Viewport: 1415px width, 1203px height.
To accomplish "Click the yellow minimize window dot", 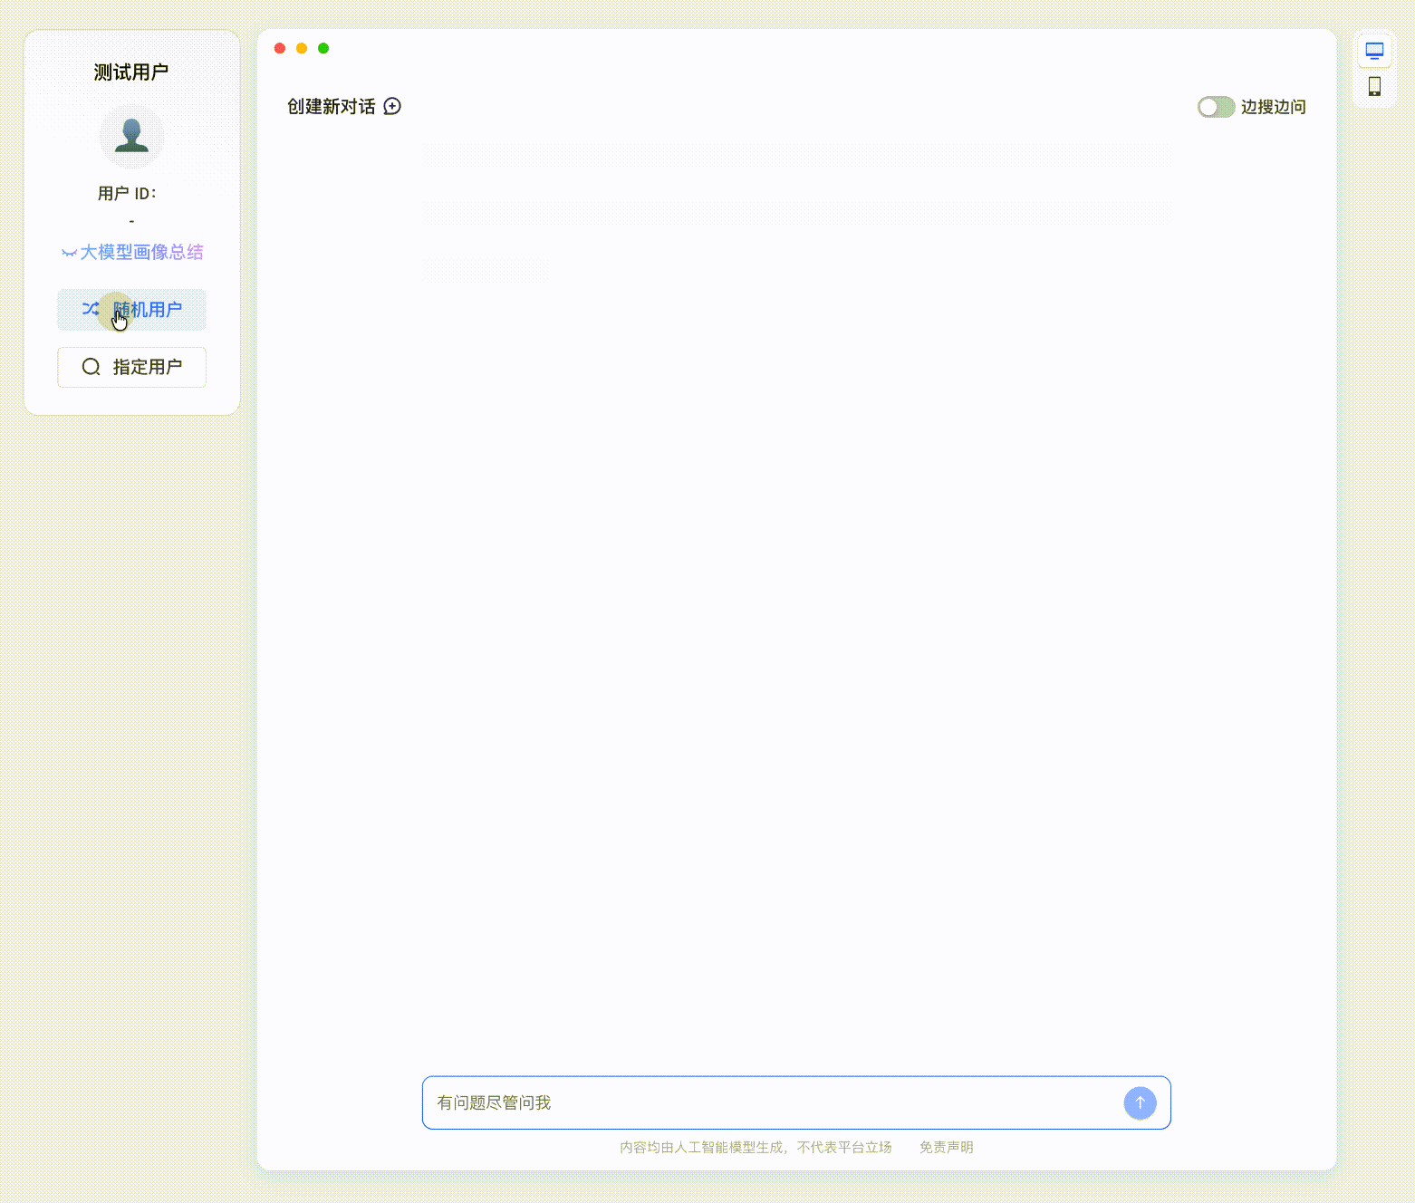I will [302, 48].
